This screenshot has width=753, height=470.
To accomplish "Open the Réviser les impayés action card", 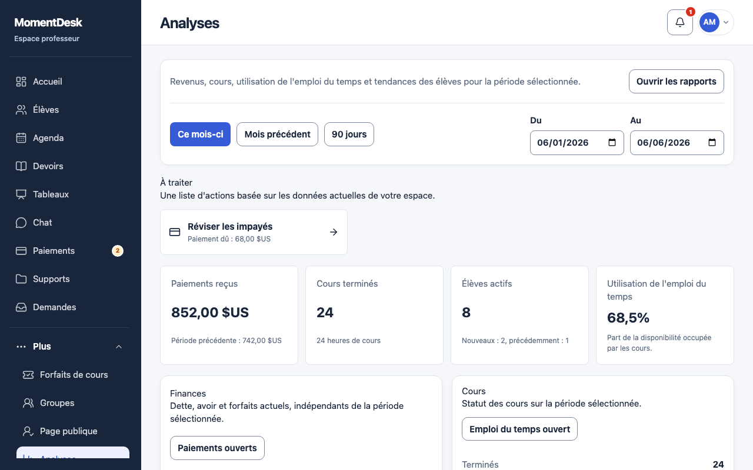I will point(254,232).
